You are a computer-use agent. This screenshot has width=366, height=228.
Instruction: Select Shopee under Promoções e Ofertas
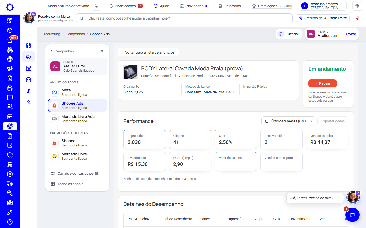pyautogui.click(x=77, y=143)
